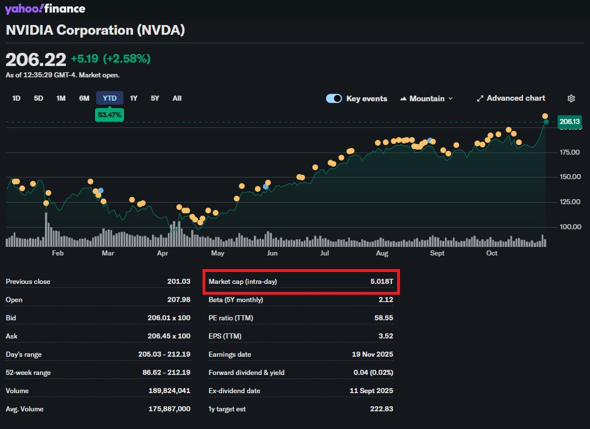Select the 1D time range tab

(x=16, y=98)
